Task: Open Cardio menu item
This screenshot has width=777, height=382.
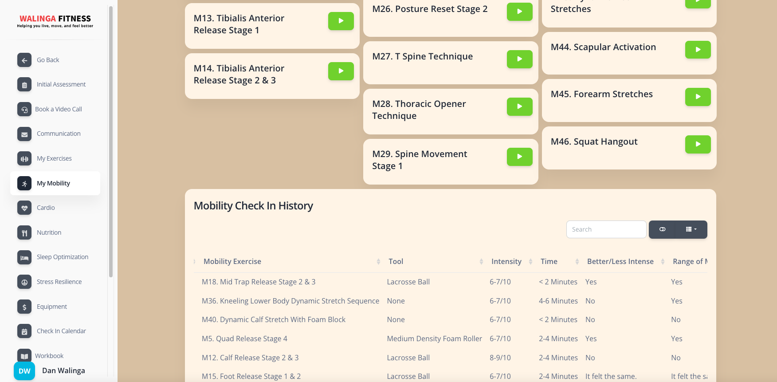Action: (x=46, y=208)
